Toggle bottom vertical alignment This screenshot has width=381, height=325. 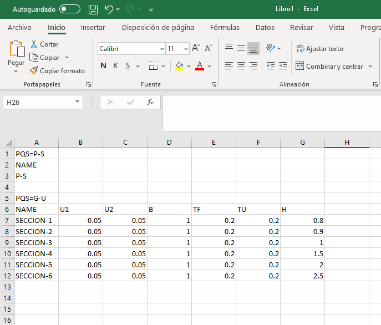[x=253, y=48]
